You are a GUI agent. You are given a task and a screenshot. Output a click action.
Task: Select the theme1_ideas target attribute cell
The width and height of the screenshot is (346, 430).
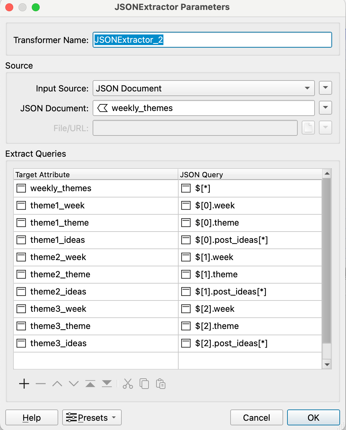tap(96, 240)
